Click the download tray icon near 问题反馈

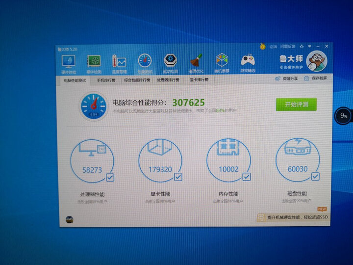click(x=302, y=46)
